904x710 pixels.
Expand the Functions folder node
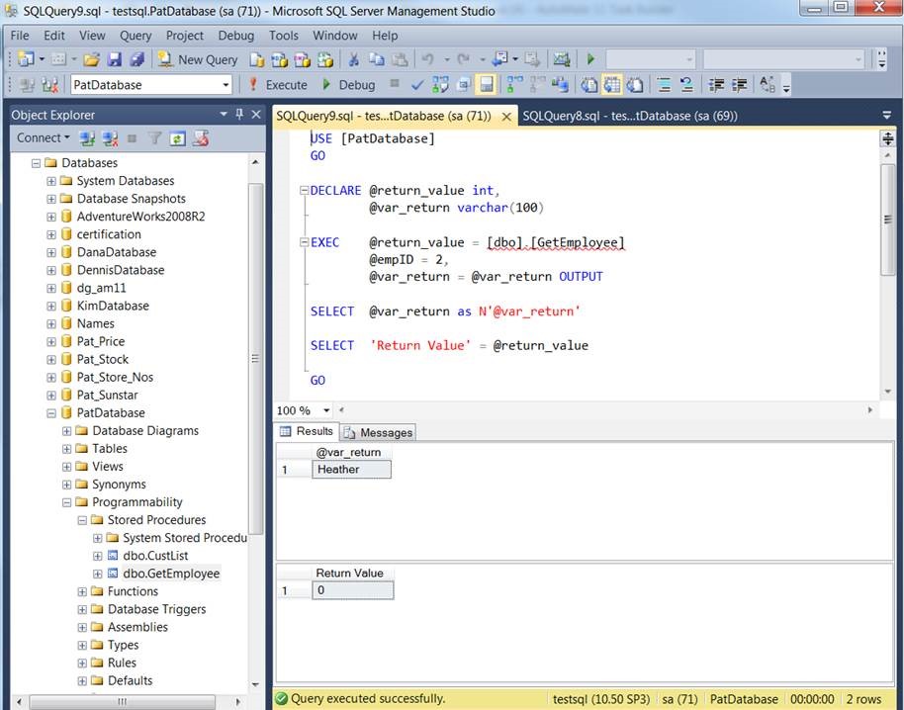(x=82, y=592)
